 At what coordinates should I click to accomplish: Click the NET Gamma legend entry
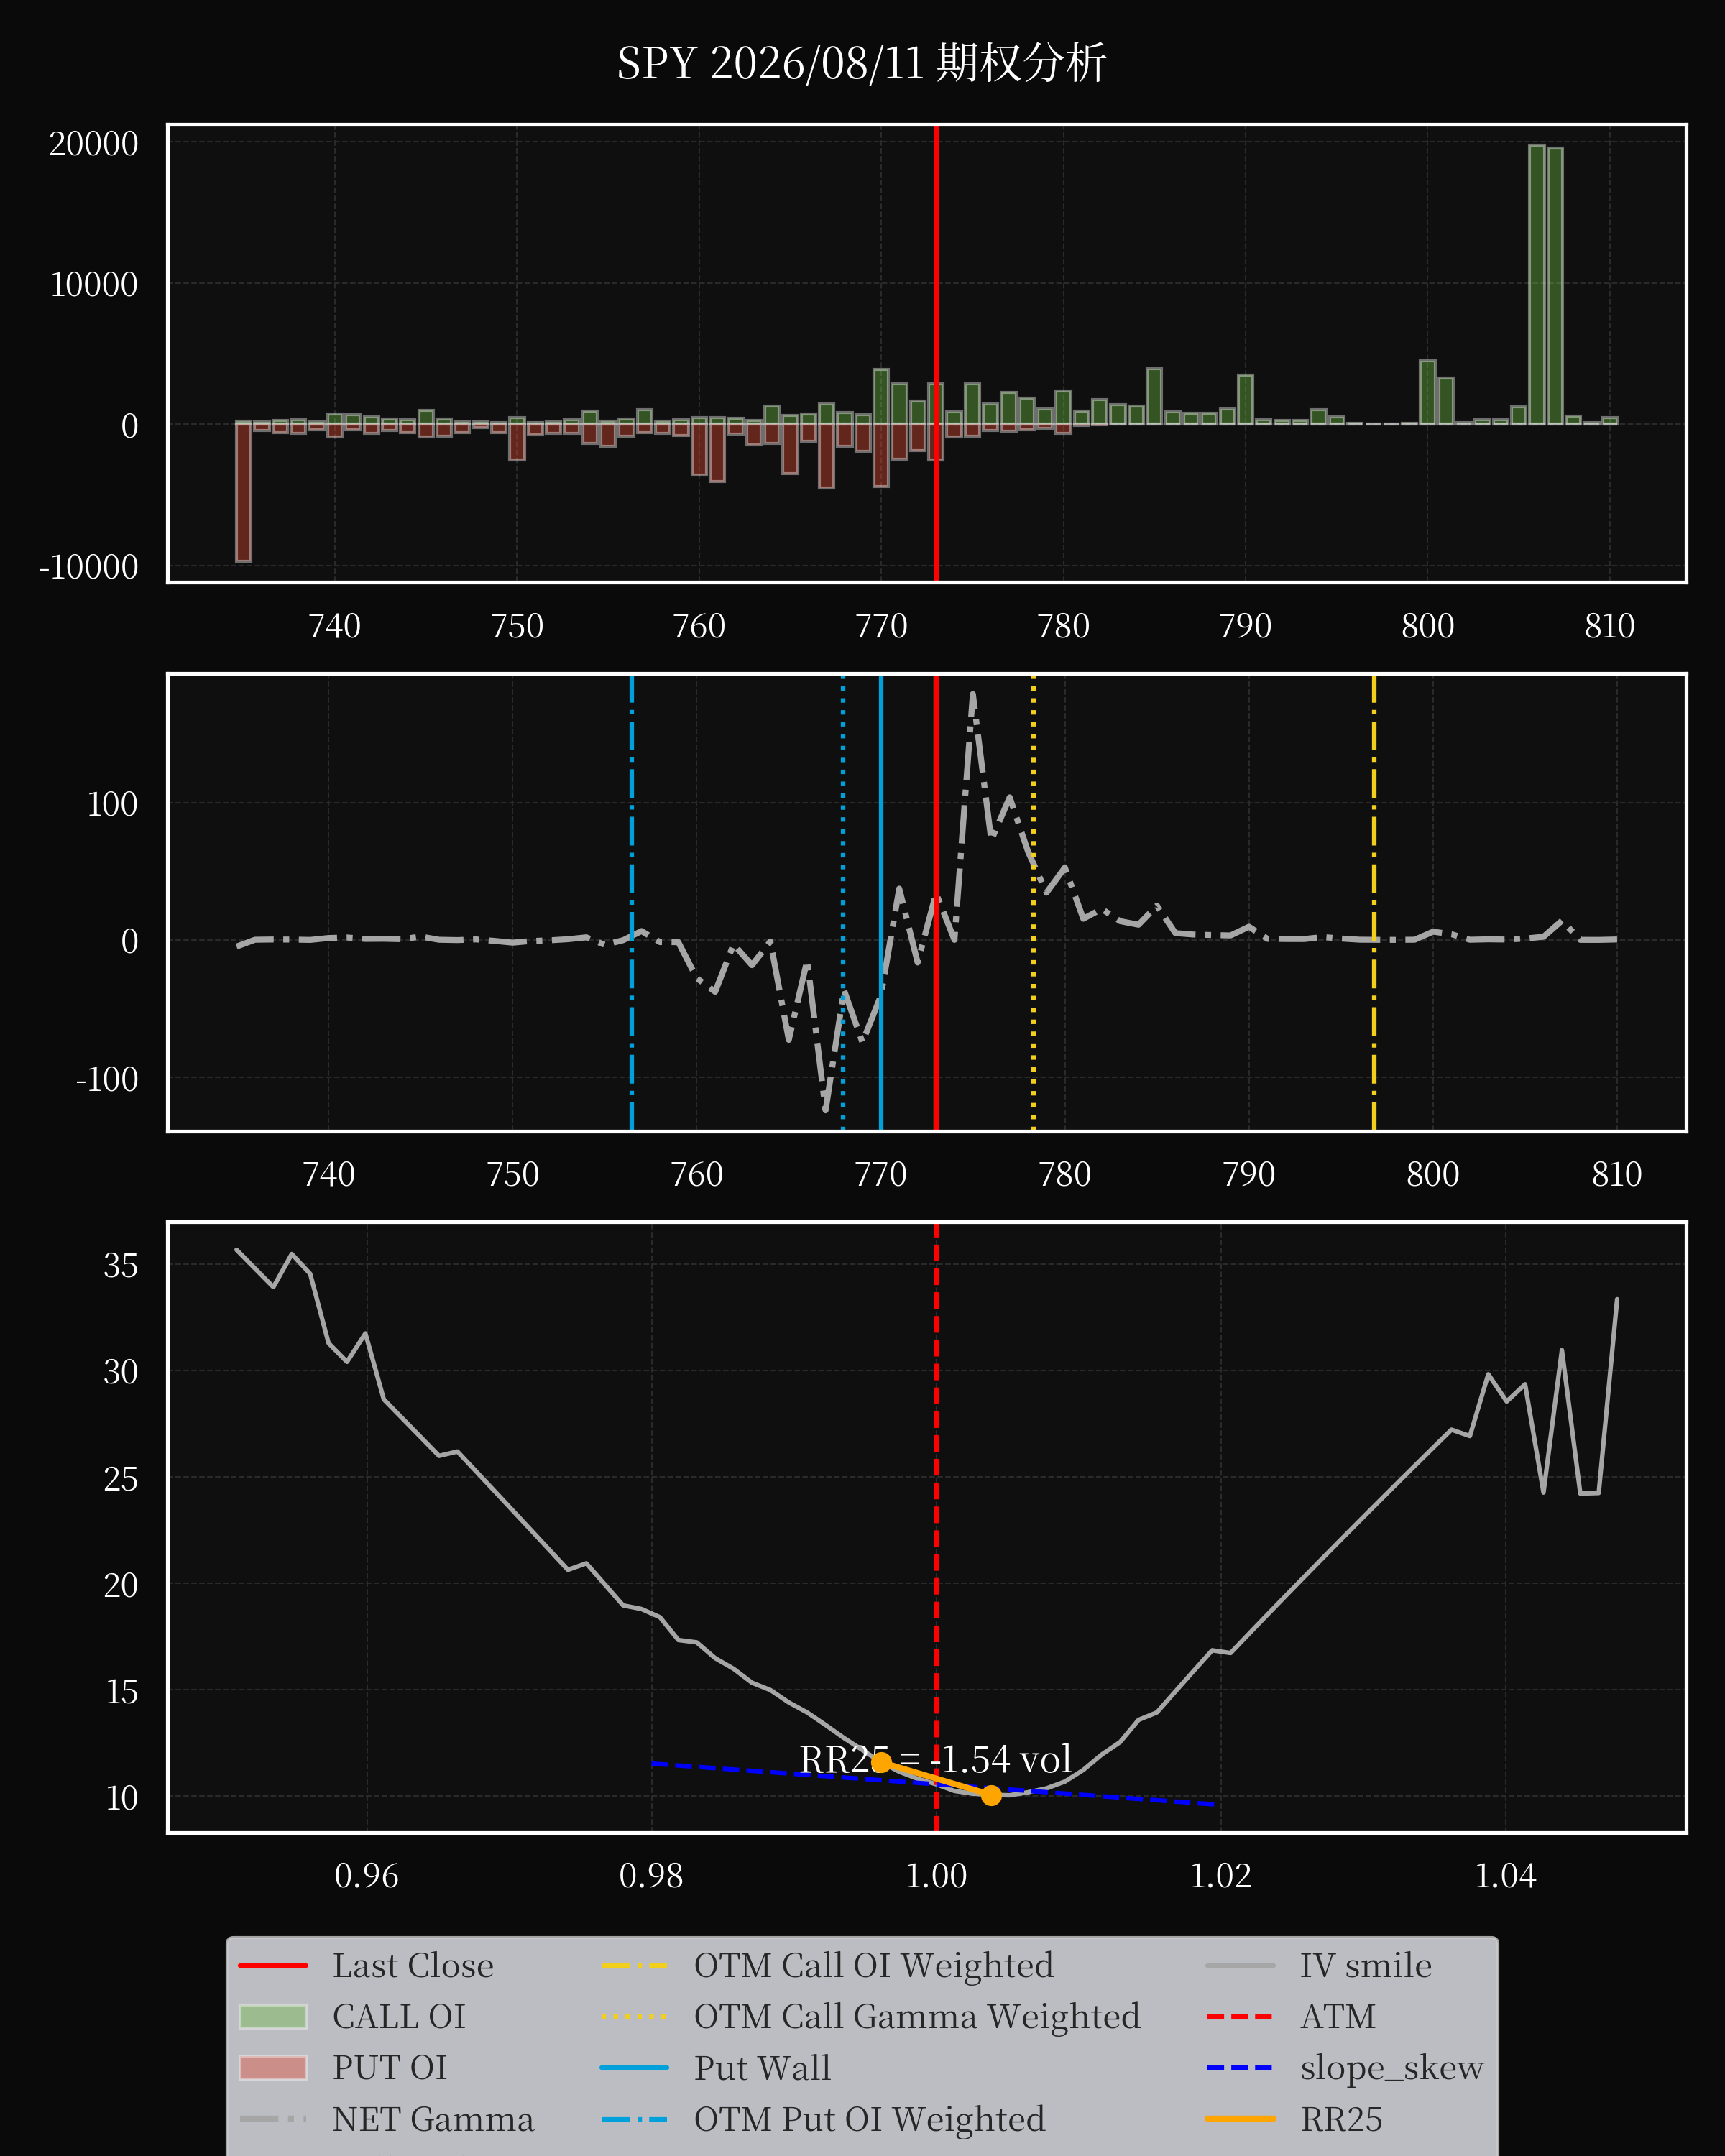(x=387, y=2119)
